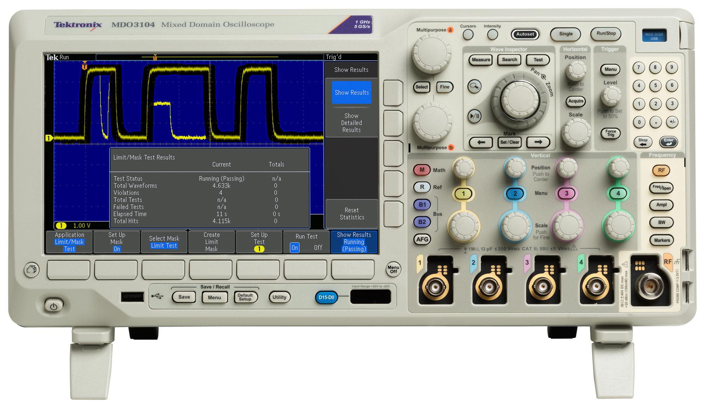
Task: Tap keypad digit 5
Action: (655, 86)
